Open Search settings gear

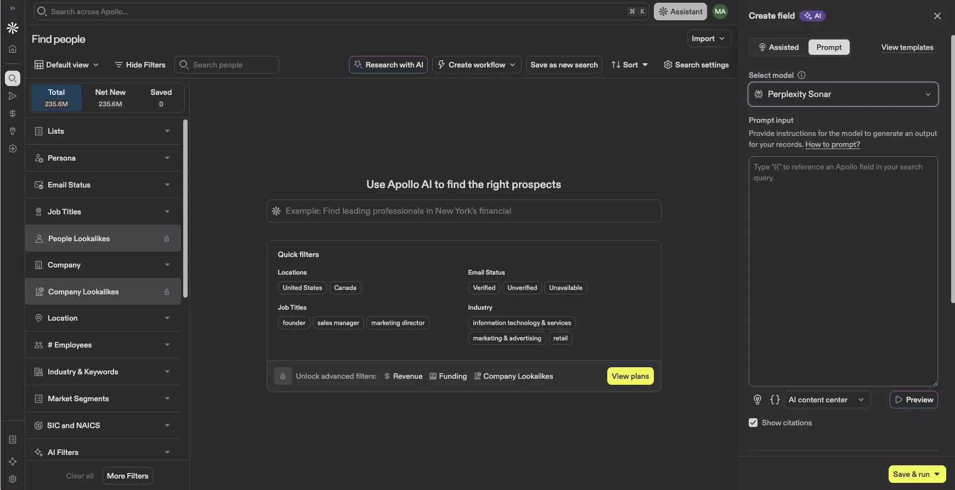[696, 65]
